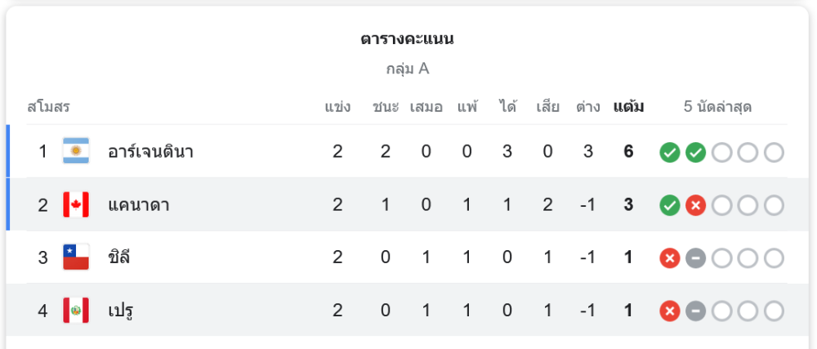Click the Peru flag icon
This screenshot has width=817, height=349.
[76, 311]
